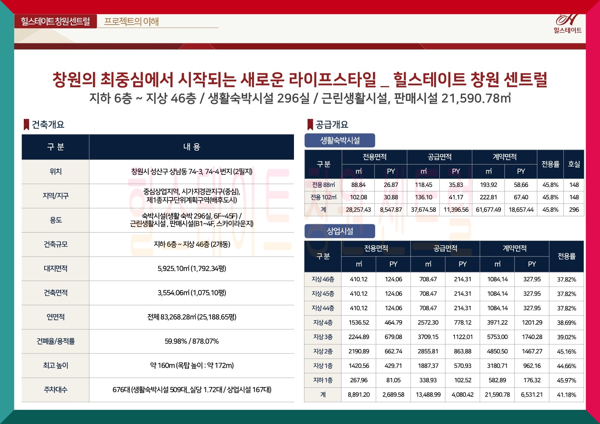Image resolution: width=600 pixels, height=424 pixels.
Task: Click the 숙박시설(생활 숙박 296실) usage cell
Action: 192,220
